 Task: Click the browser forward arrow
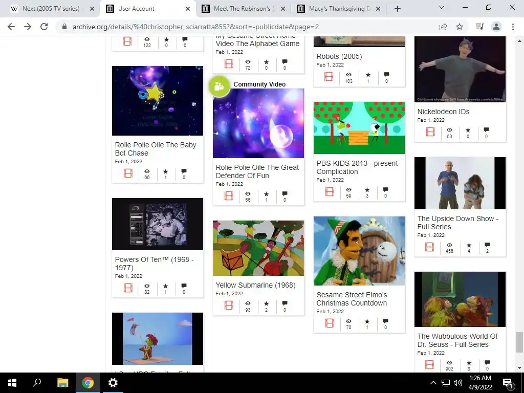[x=28, y=27]
